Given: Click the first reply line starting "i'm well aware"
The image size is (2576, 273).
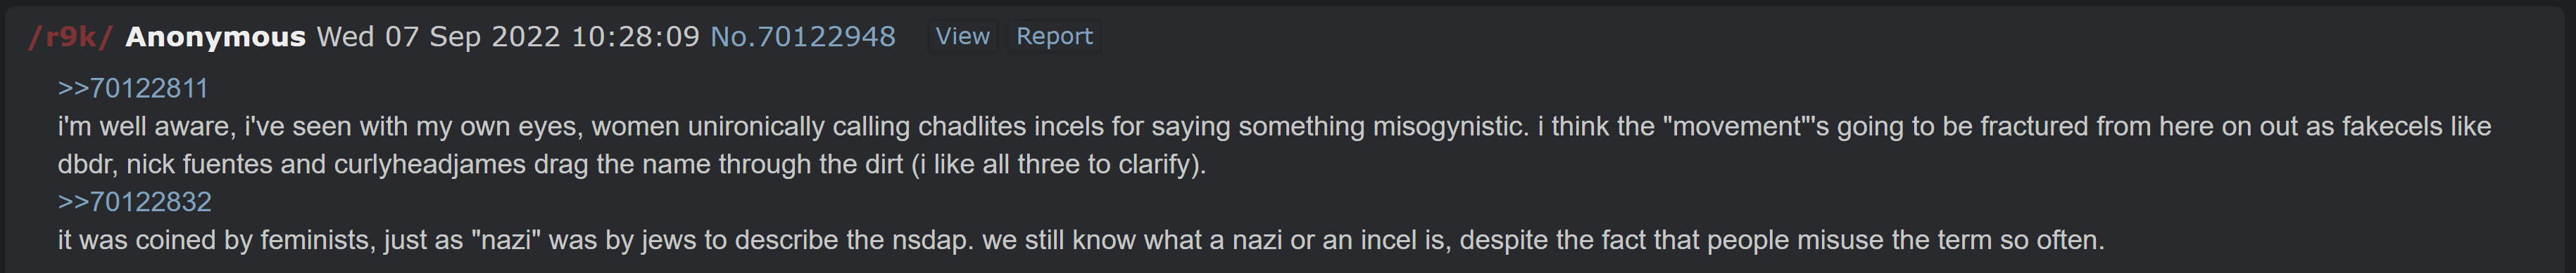Looking at the screenshot, I should (1274, 126).
